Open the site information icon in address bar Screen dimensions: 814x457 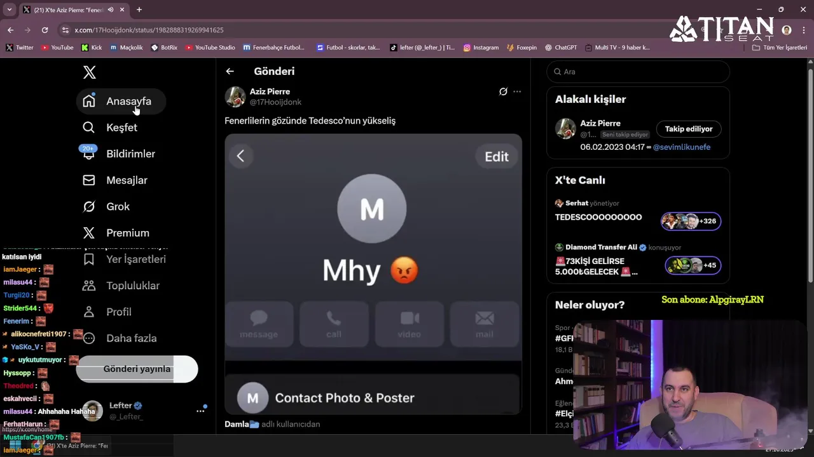click(x=65, y=30)
